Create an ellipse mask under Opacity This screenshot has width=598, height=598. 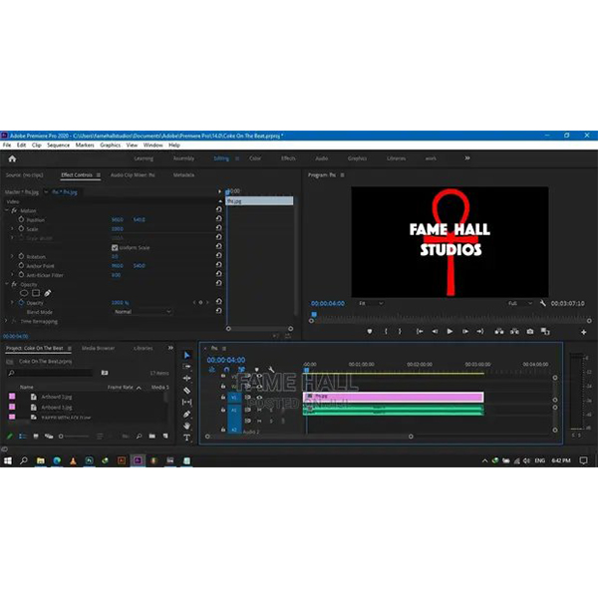click(24, 293)
